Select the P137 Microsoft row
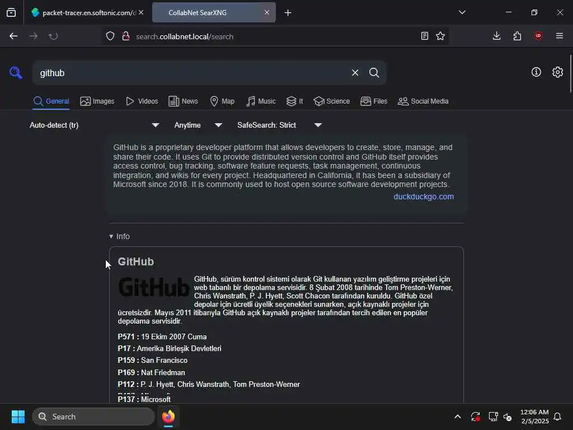This screenshot has width=573, height=430. 144,399
